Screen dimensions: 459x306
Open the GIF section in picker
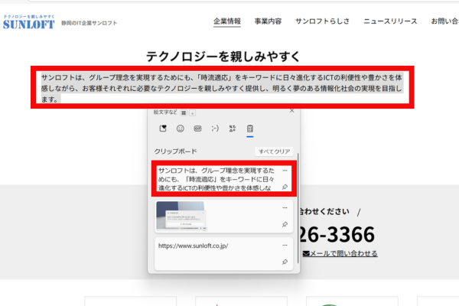pos(197,129)
